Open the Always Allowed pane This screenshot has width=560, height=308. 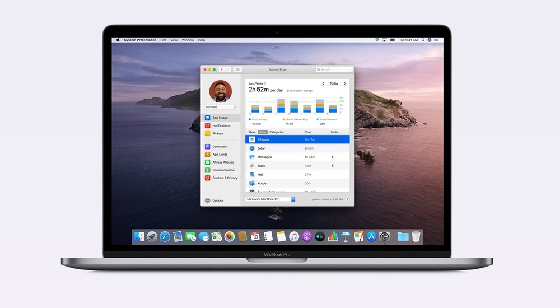(223, 162)
